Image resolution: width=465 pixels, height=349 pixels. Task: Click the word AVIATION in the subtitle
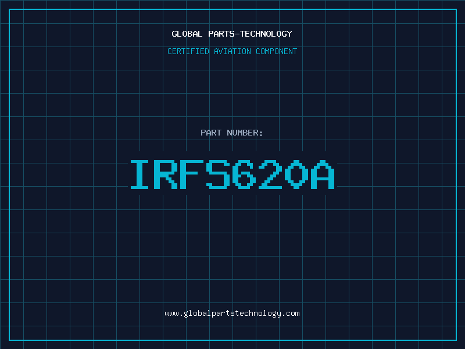coord(233,51)
